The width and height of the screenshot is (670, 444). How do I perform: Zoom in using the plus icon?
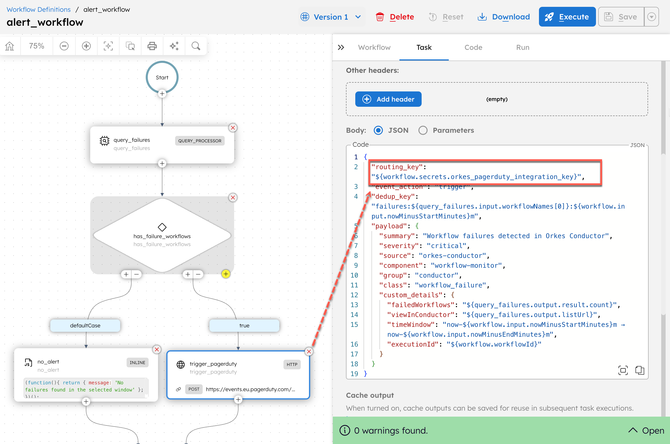[x=86, y=46]
